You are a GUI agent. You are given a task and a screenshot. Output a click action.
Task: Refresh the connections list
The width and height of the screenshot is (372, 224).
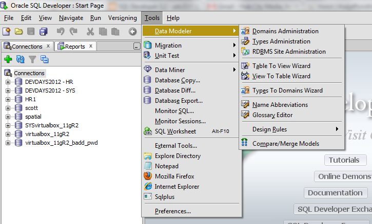pyautogui.click(x=20, y=59)
